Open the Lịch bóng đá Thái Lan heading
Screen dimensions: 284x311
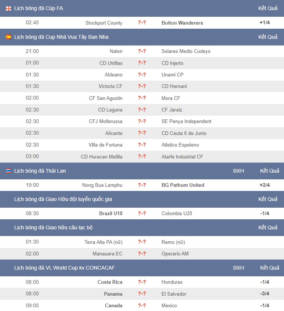coord(40,171)
